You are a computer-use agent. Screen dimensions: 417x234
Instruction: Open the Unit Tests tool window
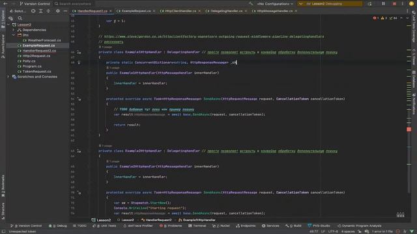pos(104,226)
